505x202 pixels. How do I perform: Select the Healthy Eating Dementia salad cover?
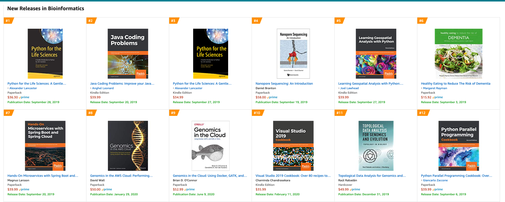pos(458,54)
